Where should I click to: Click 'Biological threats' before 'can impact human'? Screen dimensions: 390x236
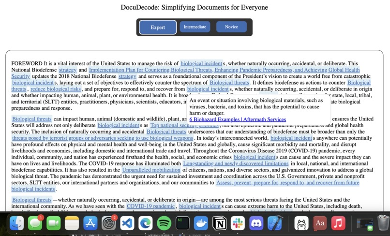[x=31, y=119]
